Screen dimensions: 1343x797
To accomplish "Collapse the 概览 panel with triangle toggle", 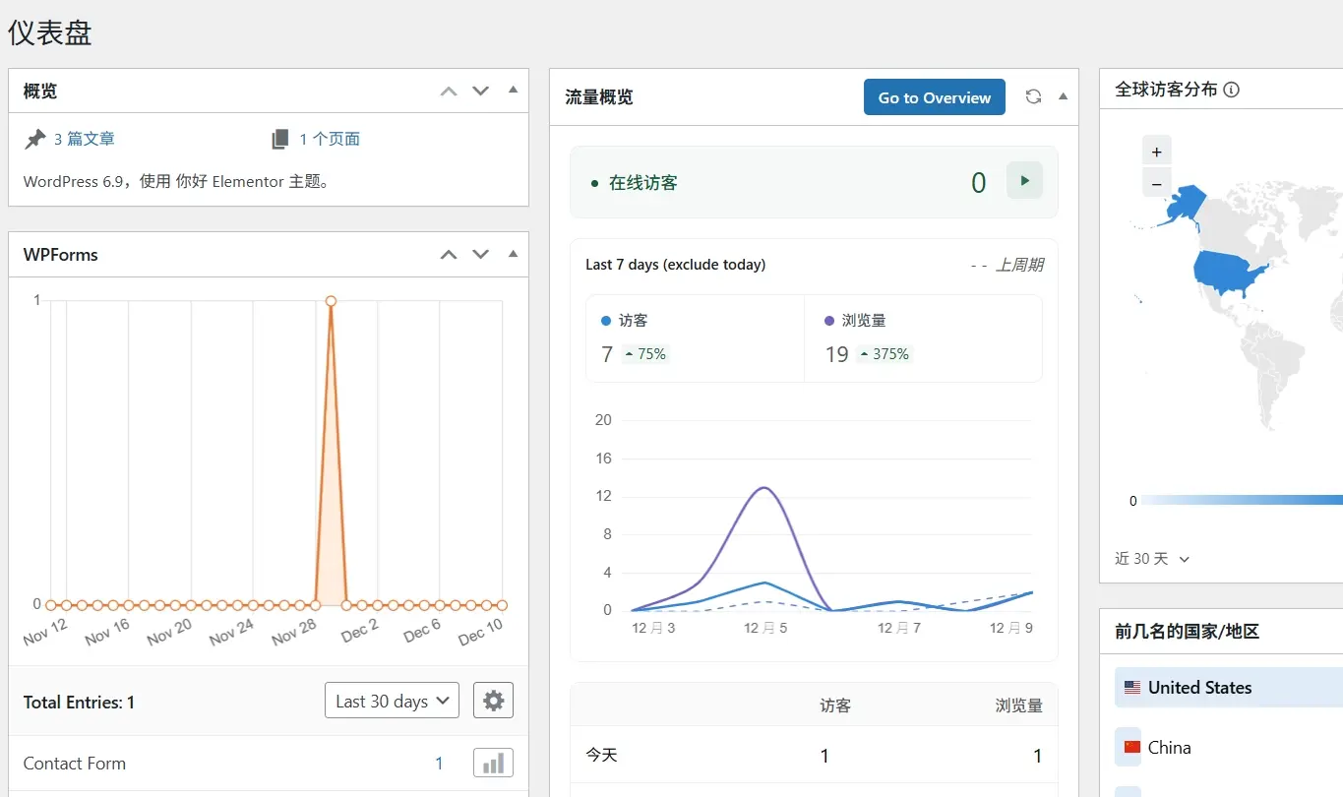I will 513,90.
